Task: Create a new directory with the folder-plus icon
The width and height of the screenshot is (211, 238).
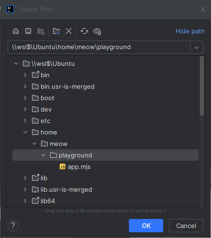Action: click(56, 31)
